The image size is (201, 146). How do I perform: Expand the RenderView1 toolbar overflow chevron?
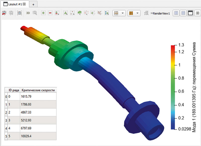click(152, 13)
